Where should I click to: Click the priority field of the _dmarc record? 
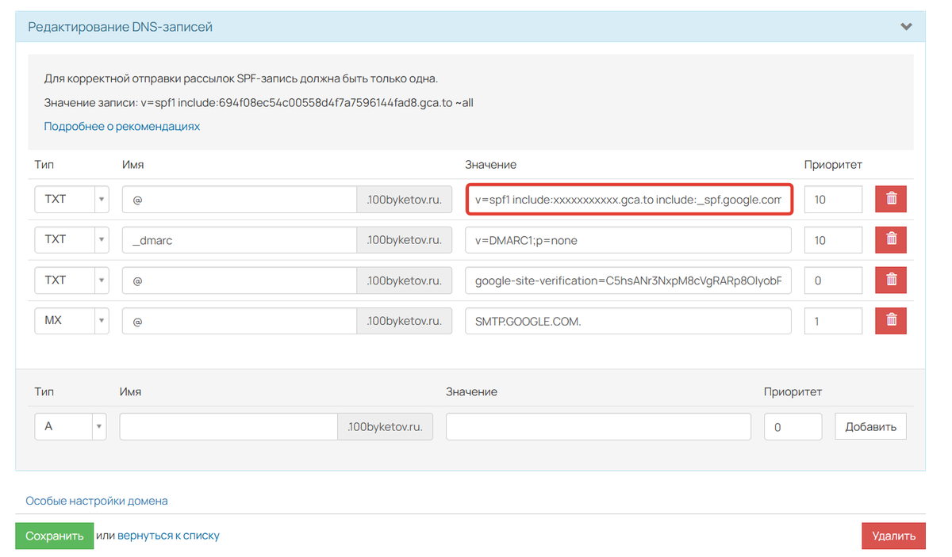(833, 239)
